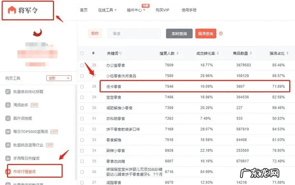Open 手淘每日热搜词 tool link
Viewport: 295px width, 185px height.
[26, 158]
